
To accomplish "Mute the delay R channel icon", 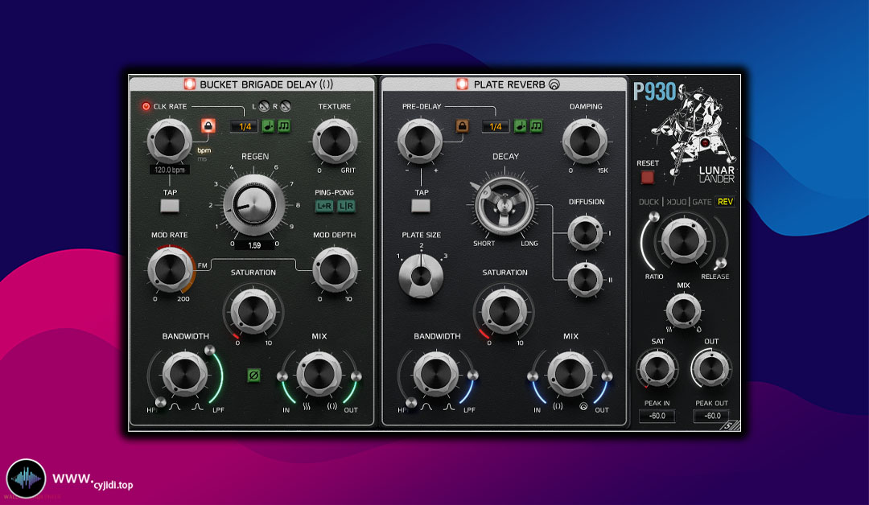I will click(286, 106).
